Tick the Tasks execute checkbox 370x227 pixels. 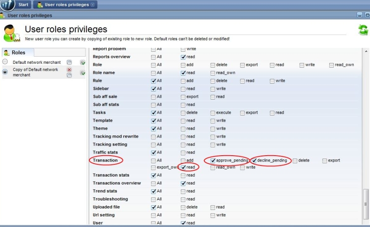pyautogui.click(x=213, y=112)
